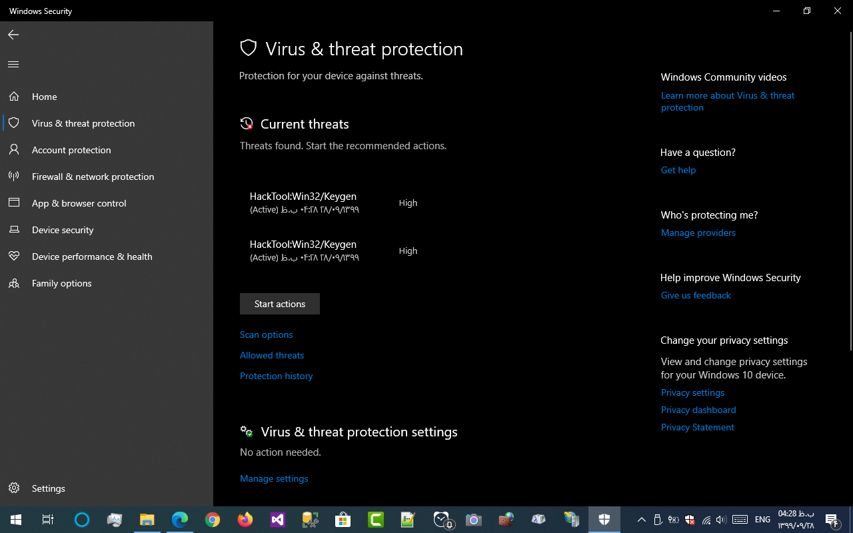Screen dimensions: 853x533
Task: Open Allowed threats link
Action: 272,355
